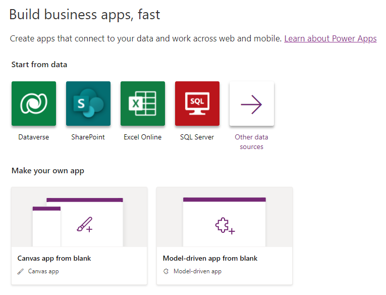Image resolution: width=386 pixels, height=295 pixels.
Task: Click the SQL Server red icon tile
Action: point(197,104)
